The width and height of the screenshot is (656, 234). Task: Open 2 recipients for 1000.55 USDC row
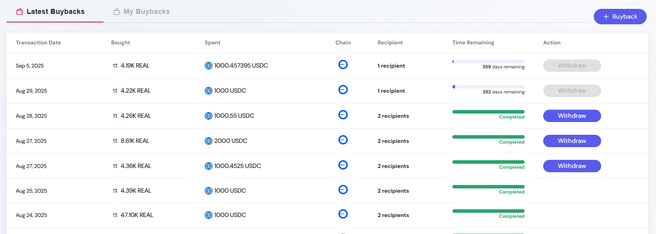click(393, 116)
